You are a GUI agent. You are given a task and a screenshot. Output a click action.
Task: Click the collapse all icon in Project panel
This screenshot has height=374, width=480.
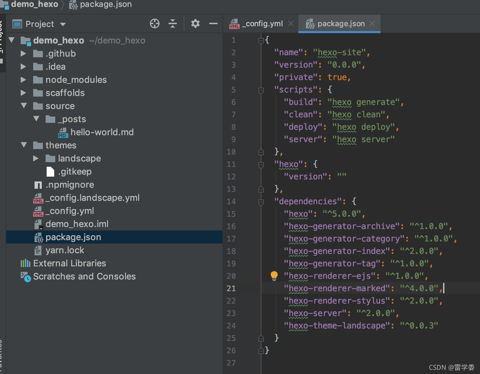tap(173, 23)
